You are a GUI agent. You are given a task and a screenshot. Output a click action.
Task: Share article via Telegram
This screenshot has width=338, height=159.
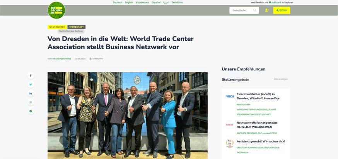[31, 111]
